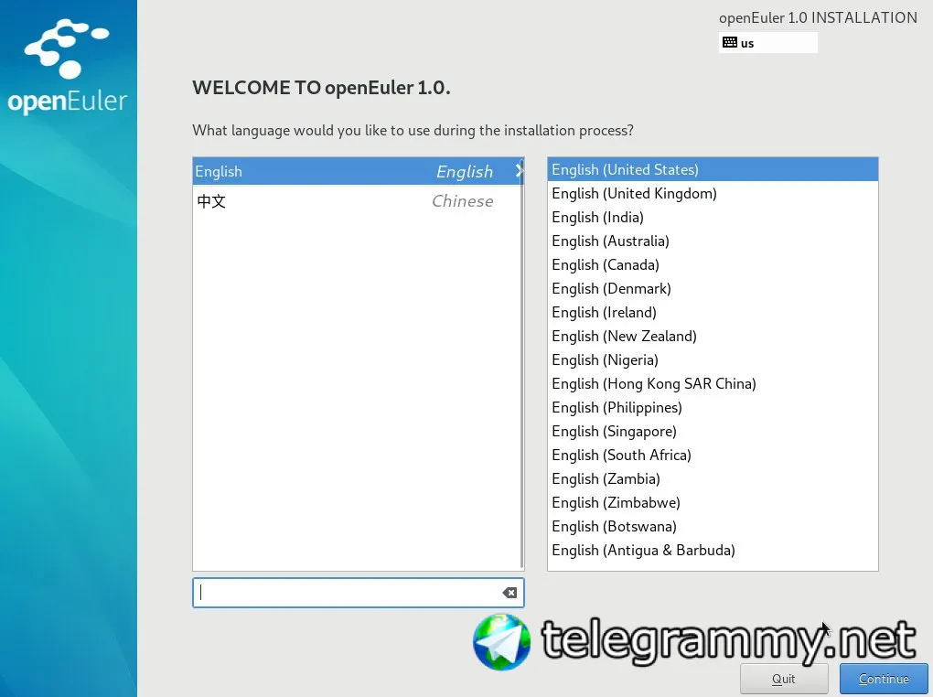This screenshot has height=697, width=933.
Task: Click the openEuler logo in sidebar
Action: (68, 66)
